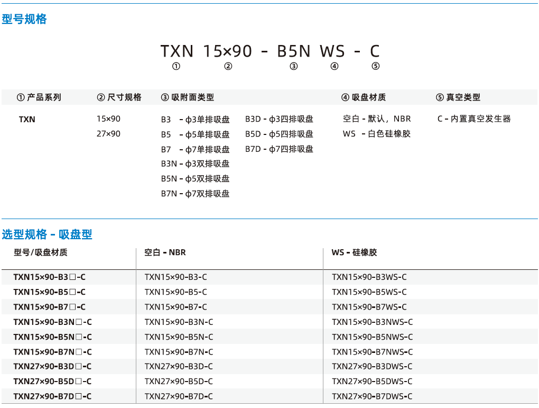Click the large example code segment 15×90

click(228, 51)
